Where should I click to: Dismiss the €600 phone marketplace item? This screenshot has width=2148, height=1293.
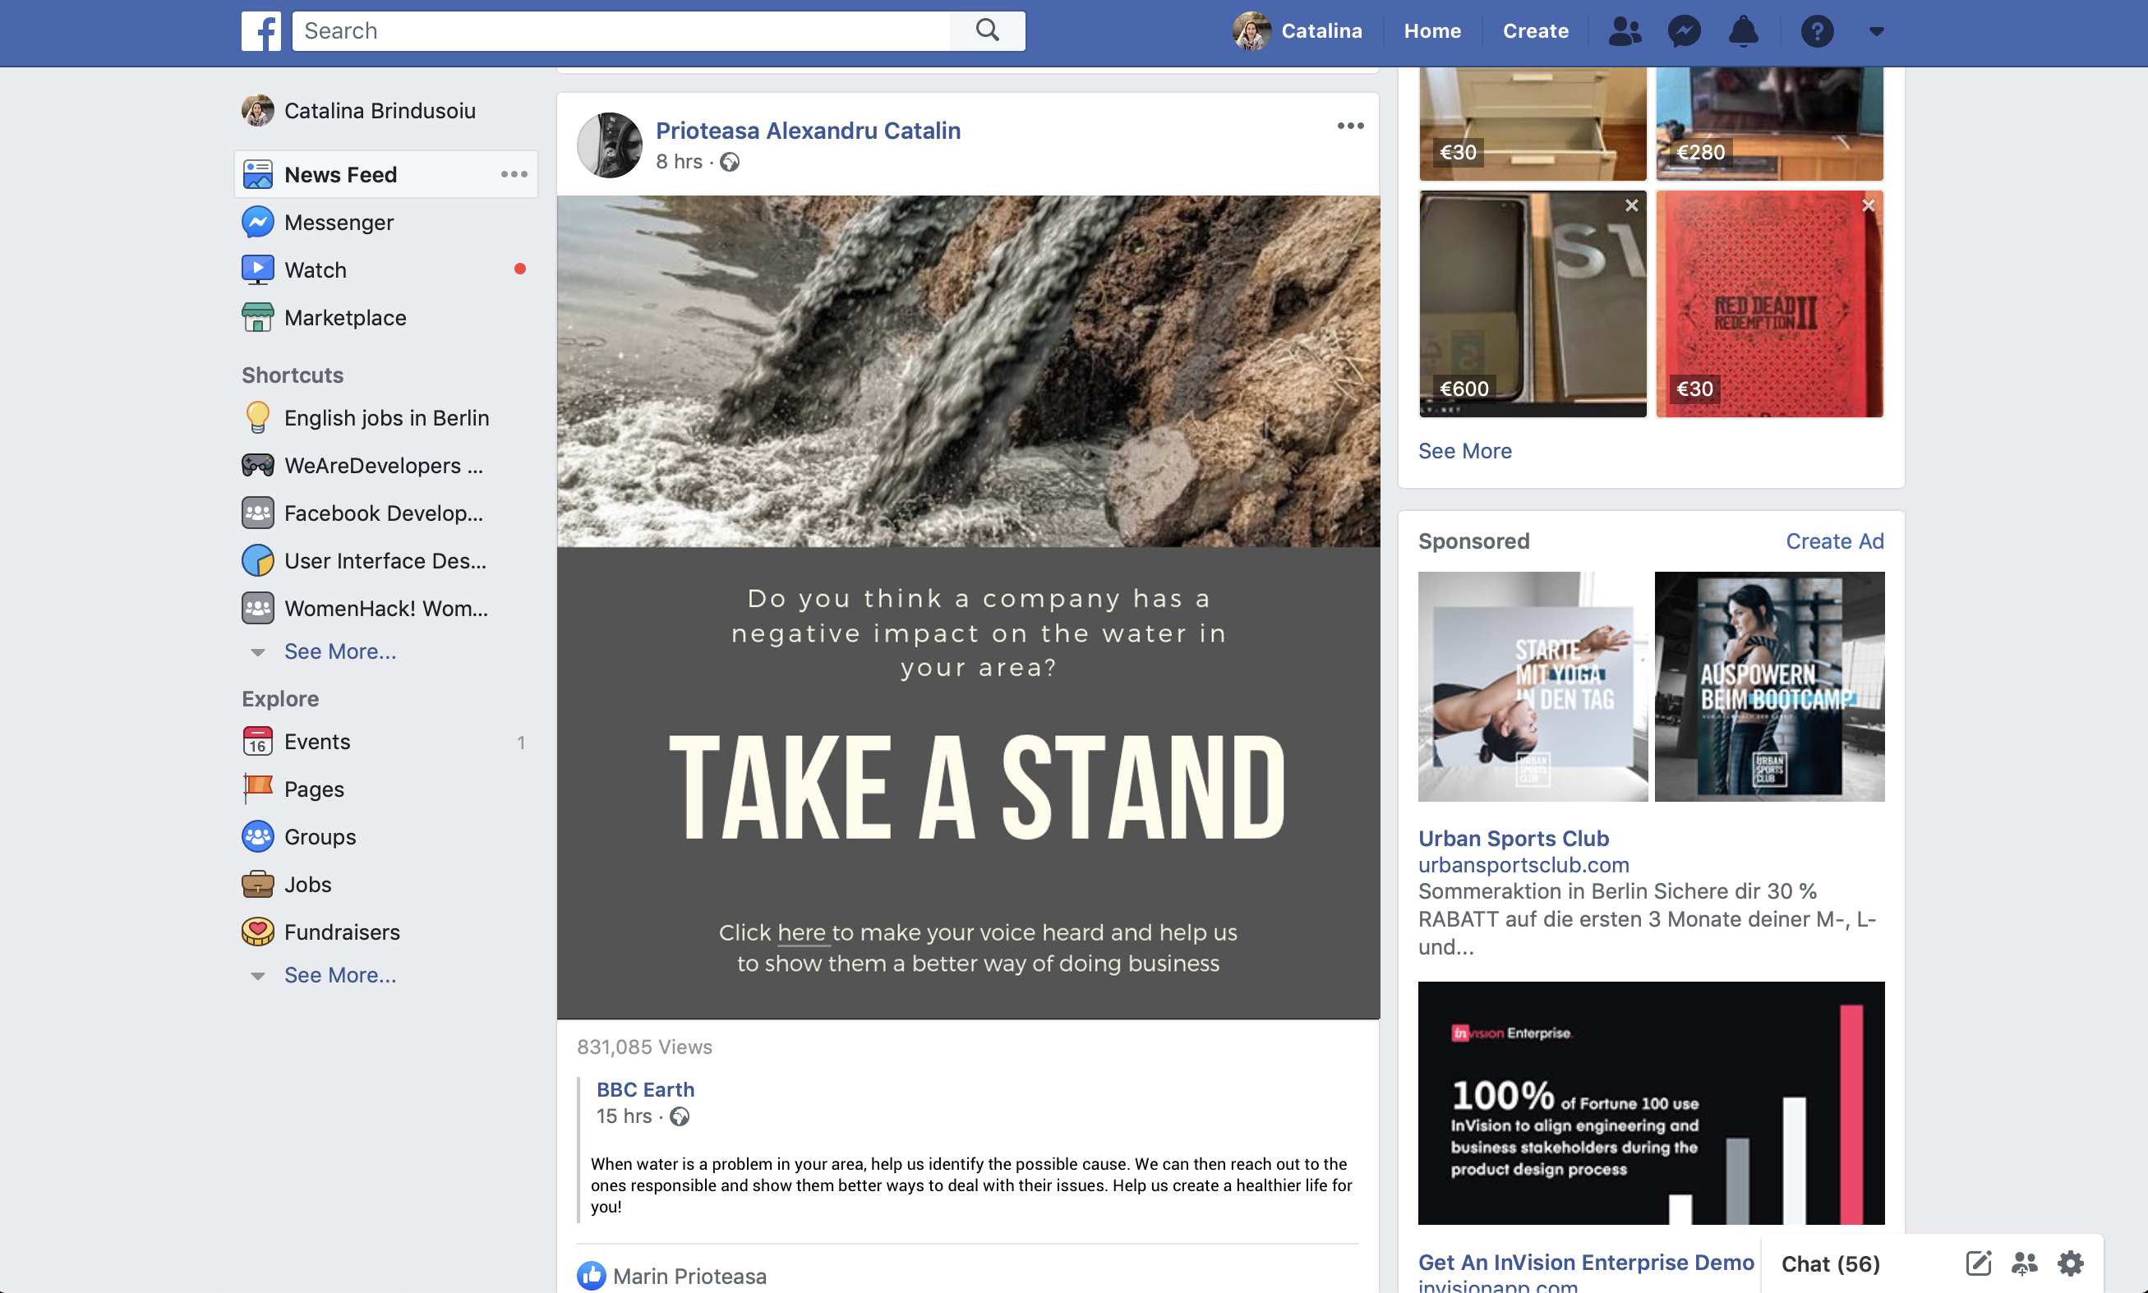1631,205
